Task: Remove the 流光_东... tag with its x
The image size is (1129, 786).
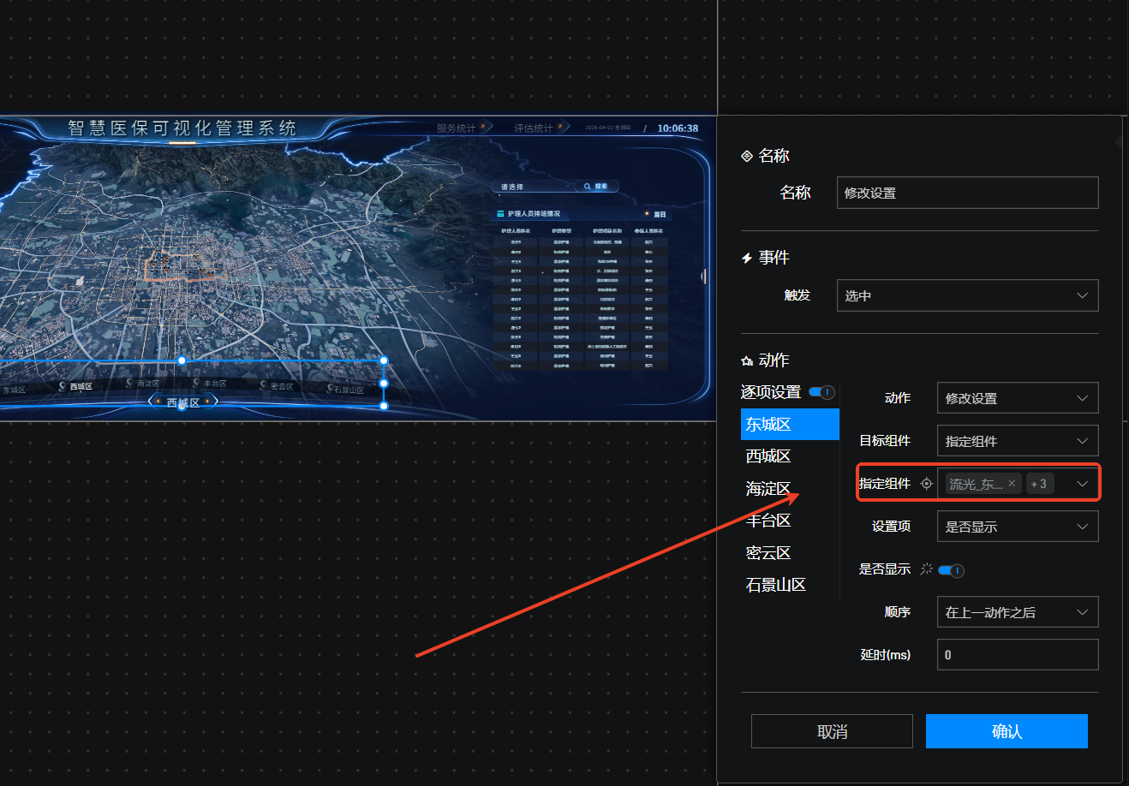Action: click(1012, 484)
